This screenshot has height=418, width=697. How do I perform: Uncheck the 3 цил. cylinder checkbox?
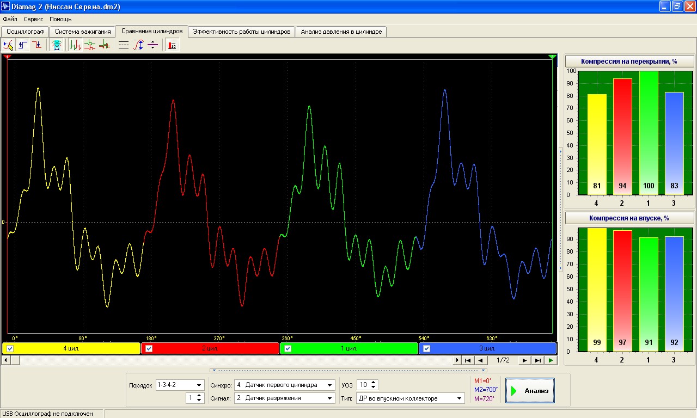(x=427, y=349)
